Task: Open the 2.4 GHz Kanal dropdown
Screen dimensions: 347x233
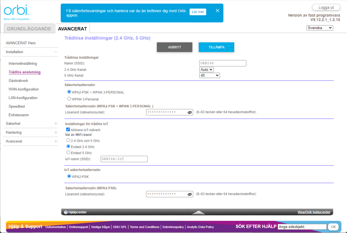Action: pos(206,70)
